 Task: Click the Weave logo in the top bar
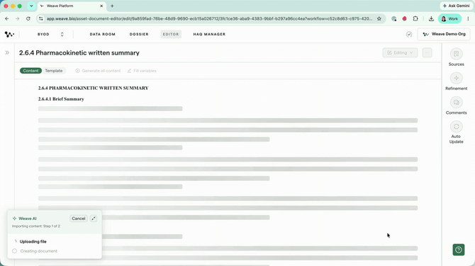9,34
